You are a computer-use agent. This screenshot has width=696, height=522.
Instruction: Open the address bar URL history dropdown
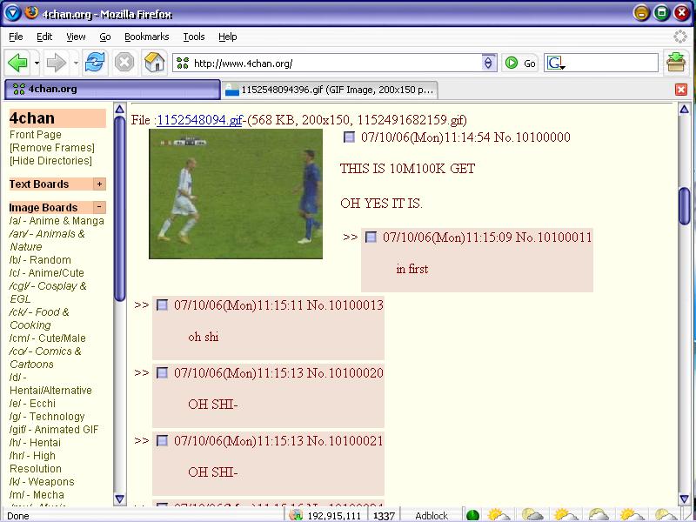[x=488, y=63]
